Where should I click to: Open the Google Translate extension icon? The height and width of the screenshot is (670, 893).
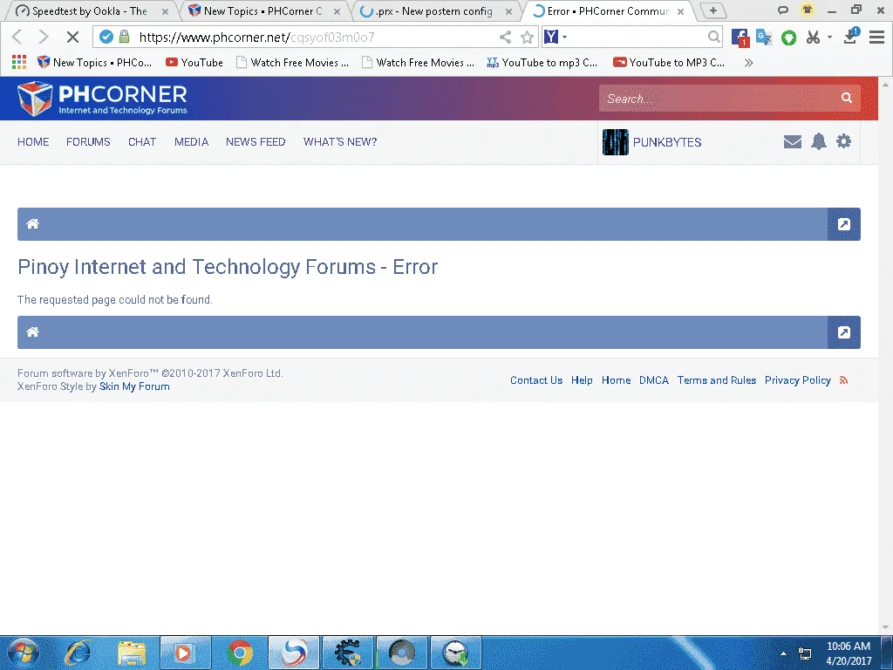point(764,37)
